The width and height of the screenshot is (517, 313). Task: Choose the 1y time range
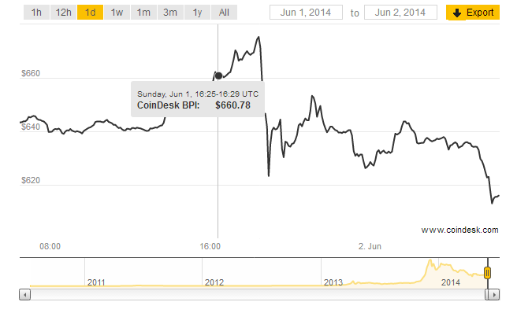pyautogui.click(x=197, y=13)
